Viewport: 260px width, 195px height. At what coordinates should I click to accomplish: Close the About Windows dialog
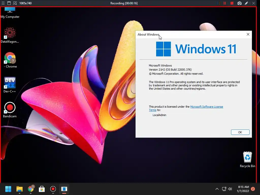click(x=248, y=34)
